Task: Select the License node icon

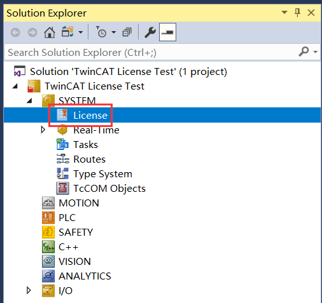Action: coord(62,115)
